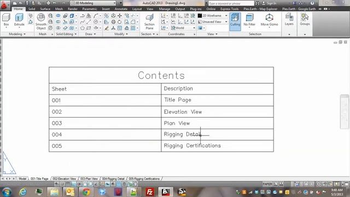The height and width of the screenshot is (197, 350).
Task: Click the keyword search input field
Action: pyautogui.click(x=231, y=3)
